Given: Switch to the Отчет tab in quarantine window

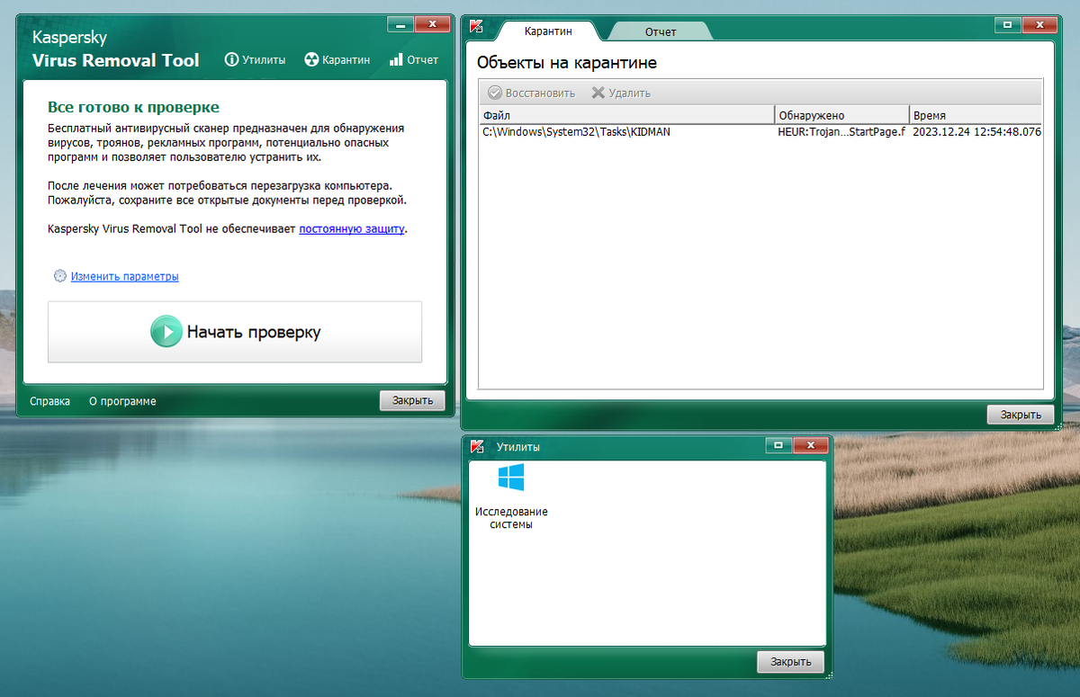Looking at the screenshot, I should coord(660,31).
